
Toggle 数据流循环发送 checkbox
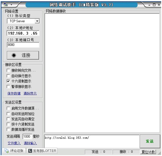8,129
